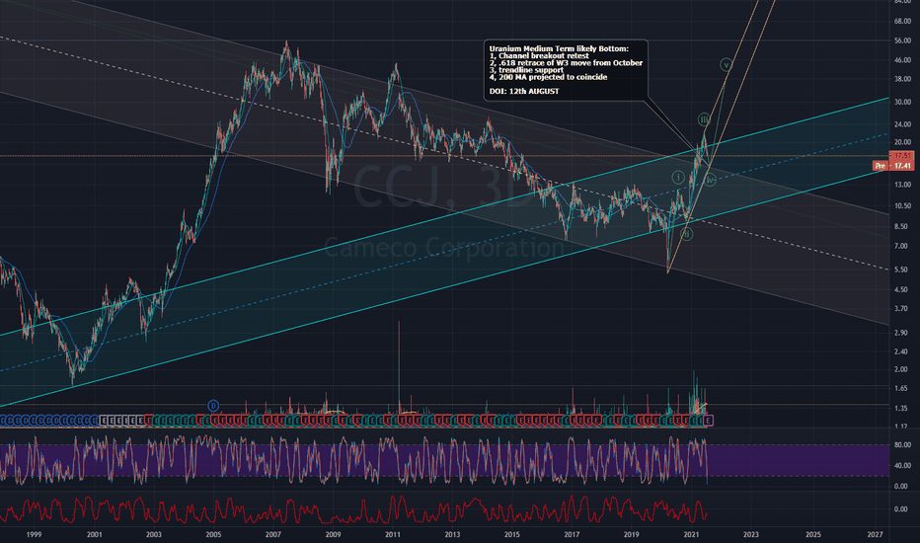Click the purple upcoming earnings 'E' marker
The height and width of the screenshot is (543, 920).
coord(709,421)
